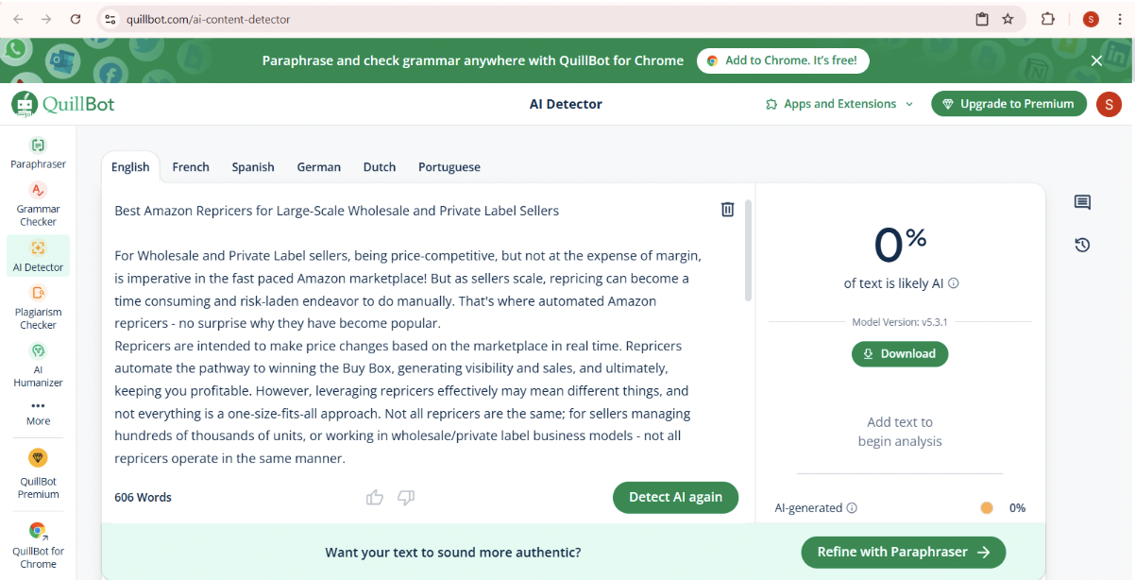
Task: Click the '606 Words' count
Action: pyautogui.click(x=143, y=498)
